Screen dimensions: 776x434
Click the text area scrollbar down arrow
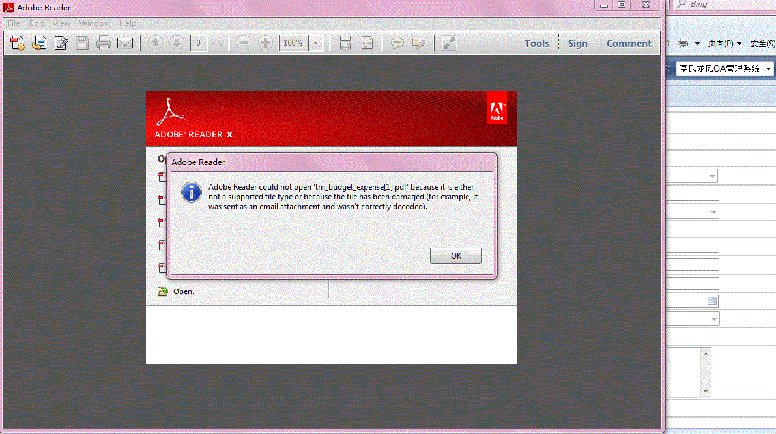coord(706,392)
